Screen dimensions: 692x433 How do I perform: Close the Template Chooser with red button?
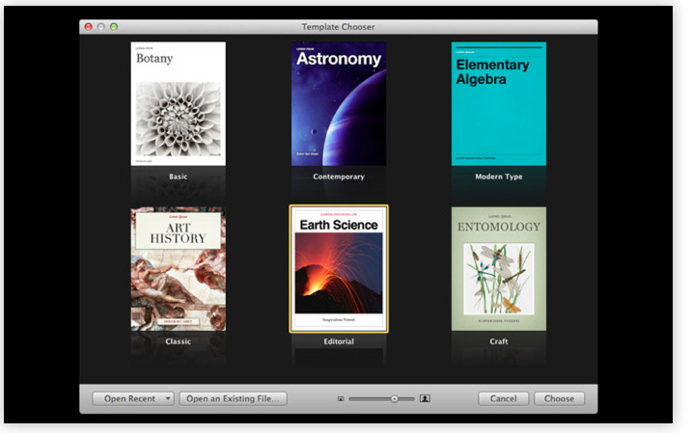click(88, 27)
